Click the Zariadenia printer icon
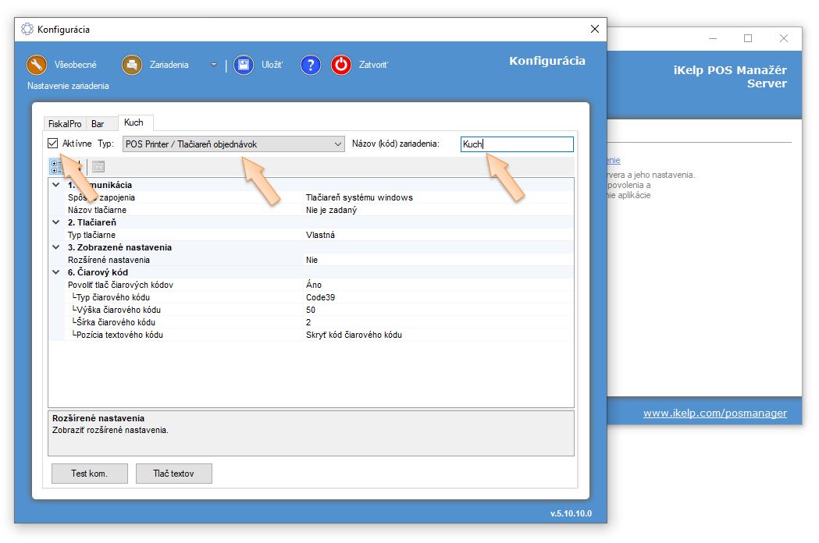Viewport: 819px width, 543px height. pyautogui.click(x=132, y=65)
